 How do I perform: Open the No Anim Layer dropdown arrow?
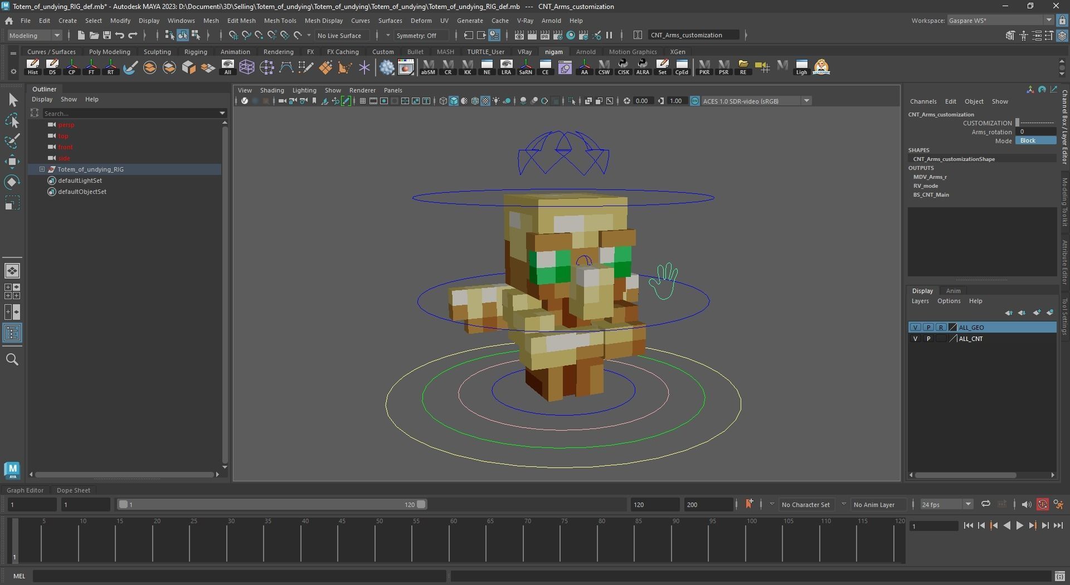844,504
